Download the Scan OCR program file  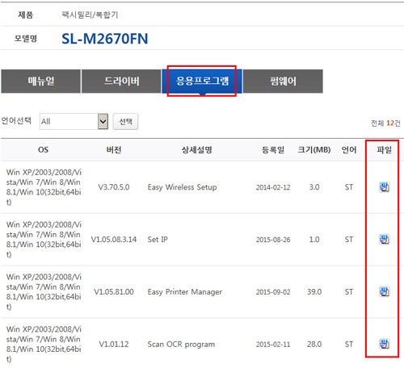click(384, 344)
